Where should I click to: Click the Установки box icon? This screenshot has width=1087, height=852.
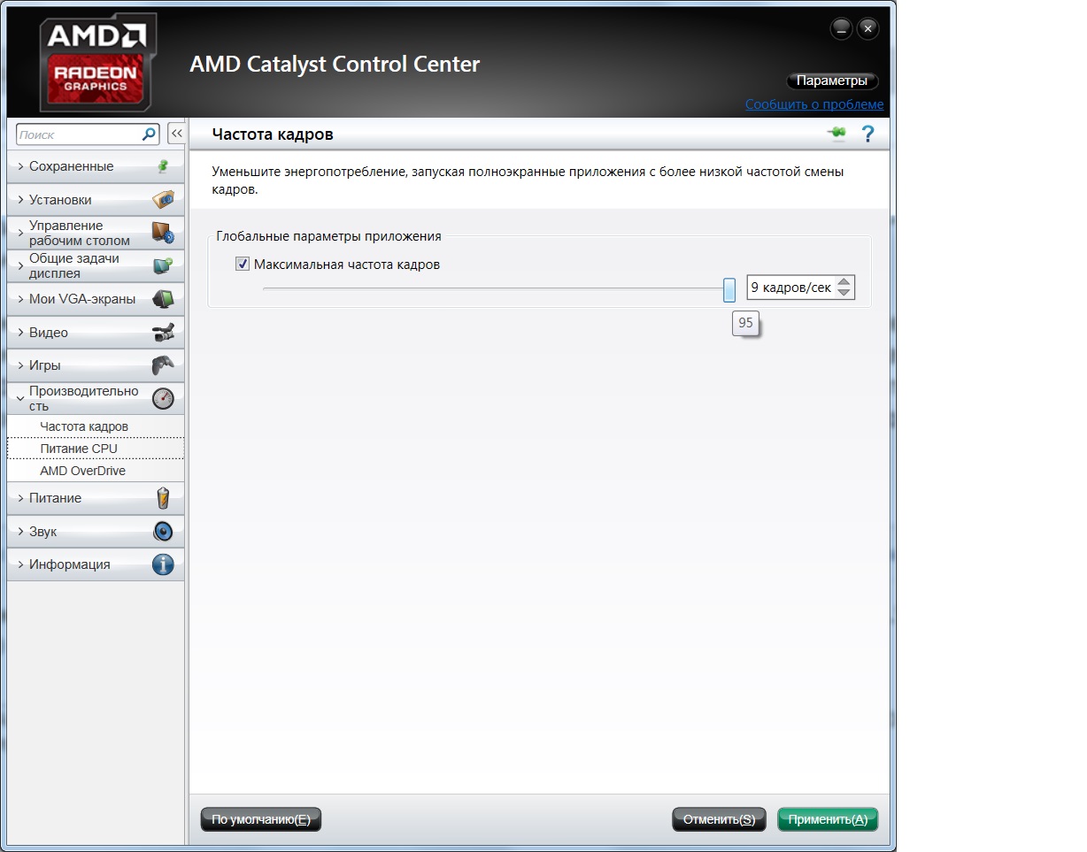[163, 199]
